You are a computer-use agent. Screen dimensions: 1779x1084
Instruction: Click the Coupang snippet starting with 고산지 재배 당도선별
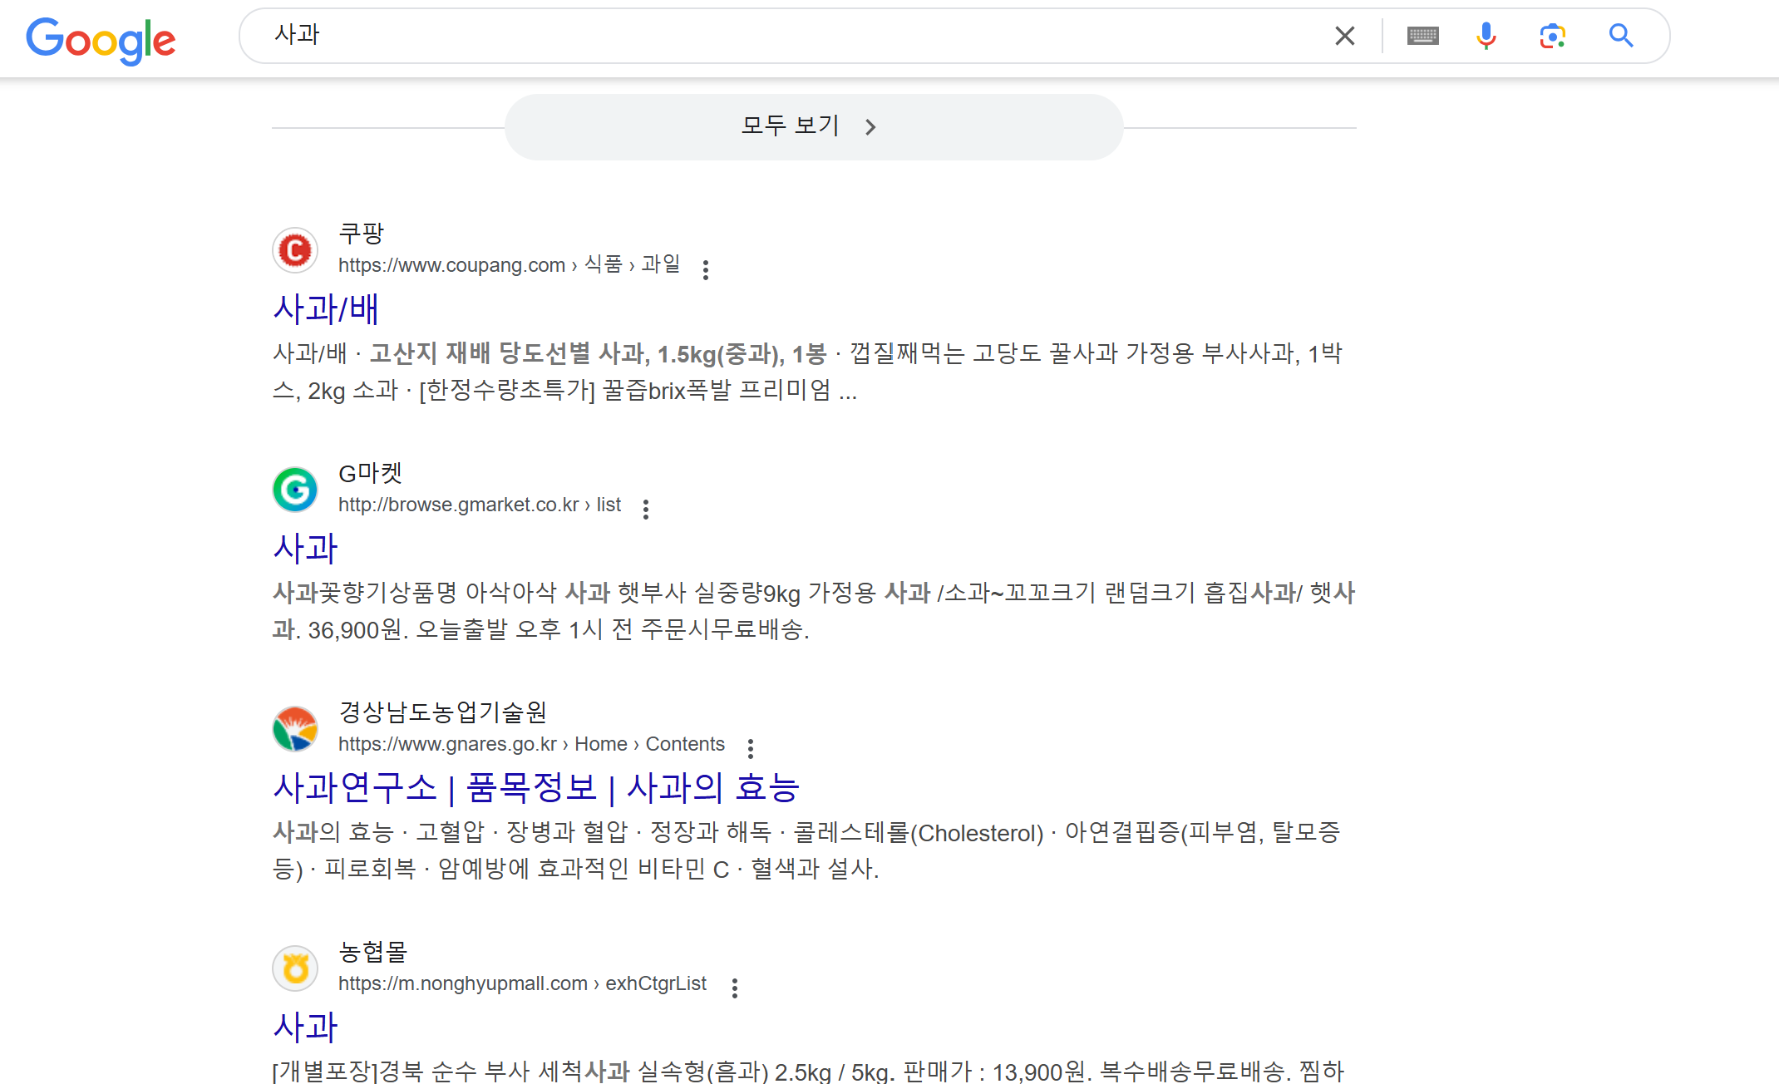pos(807,372)
